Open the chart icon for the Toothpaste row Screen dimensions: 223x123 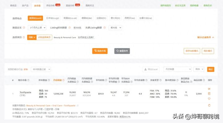[209, 89]
